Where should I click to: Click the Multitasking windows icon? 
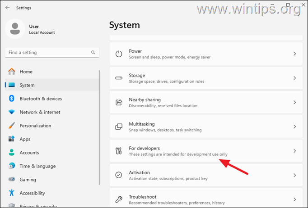pyautogui.click(x=119, y=127)
